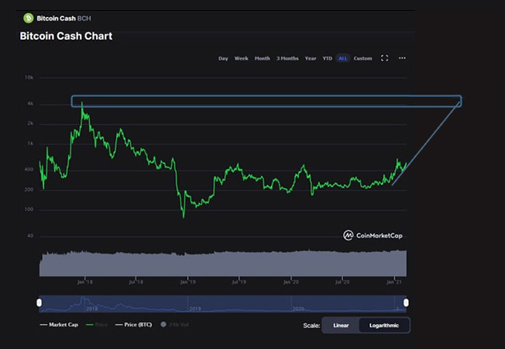505x349 pixels.
Task: Click the Bitcoin Cash logo icon
Action: tap(29, 17)
